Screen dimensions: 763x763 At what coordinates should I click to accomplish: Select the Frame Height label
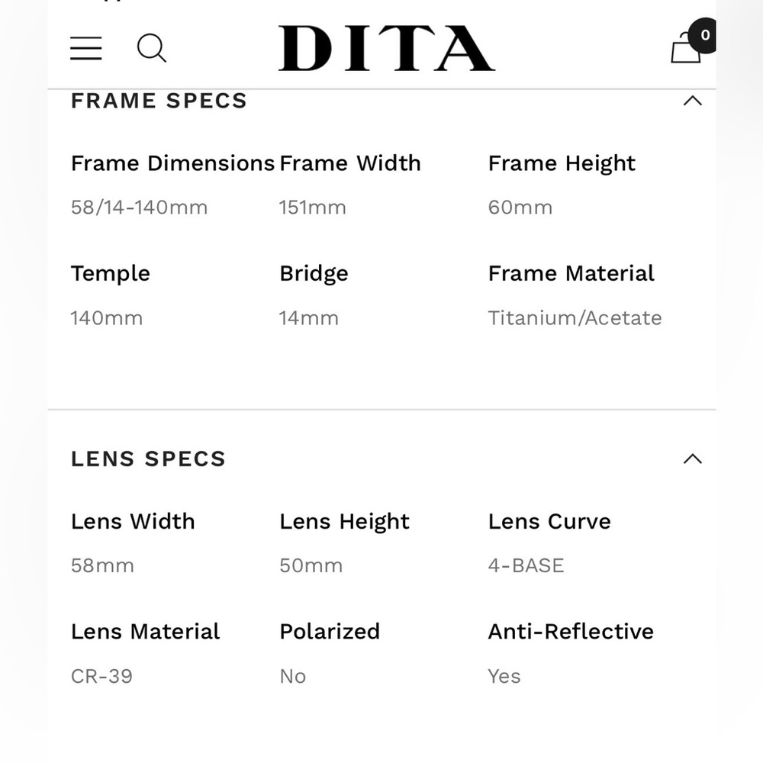coord(562,163)
